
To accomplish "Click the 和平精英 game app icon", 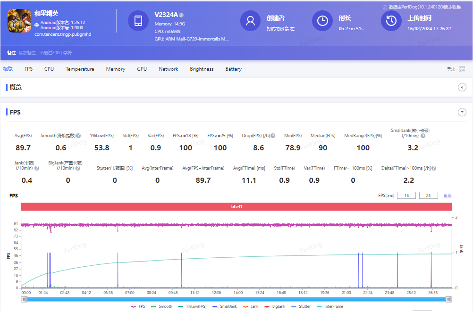I will coord(19,21).
